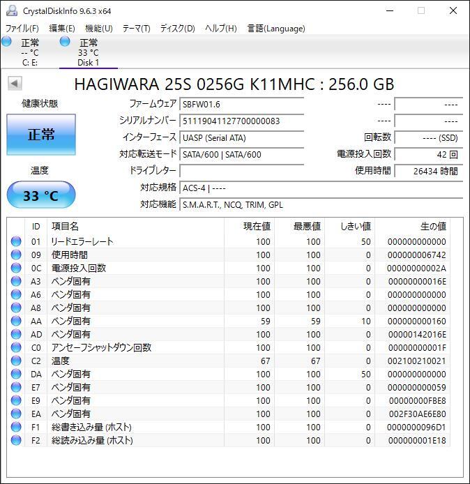Click the CrystalDiskInfo app icon in title bar
This screenshot has width=470, height=484.
[x=12, y=10]
